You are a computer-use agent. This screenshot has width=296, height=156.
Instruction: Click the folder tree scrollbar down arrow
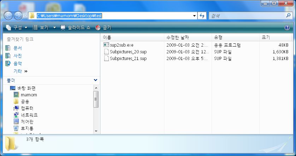[96, 131]
